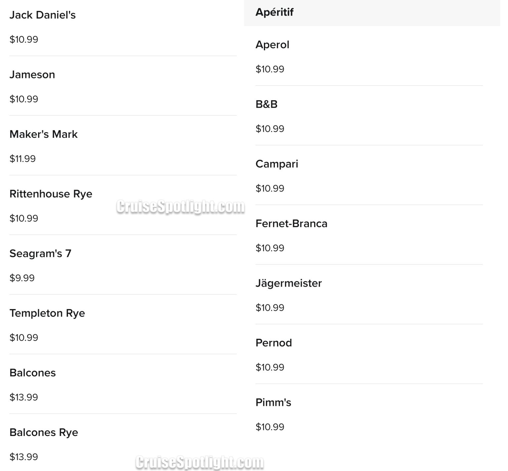Click the CruiseSpotlight.com watermark in the middle
The height and width of the screenshot is (471, 508).
(x=181, y=207)
